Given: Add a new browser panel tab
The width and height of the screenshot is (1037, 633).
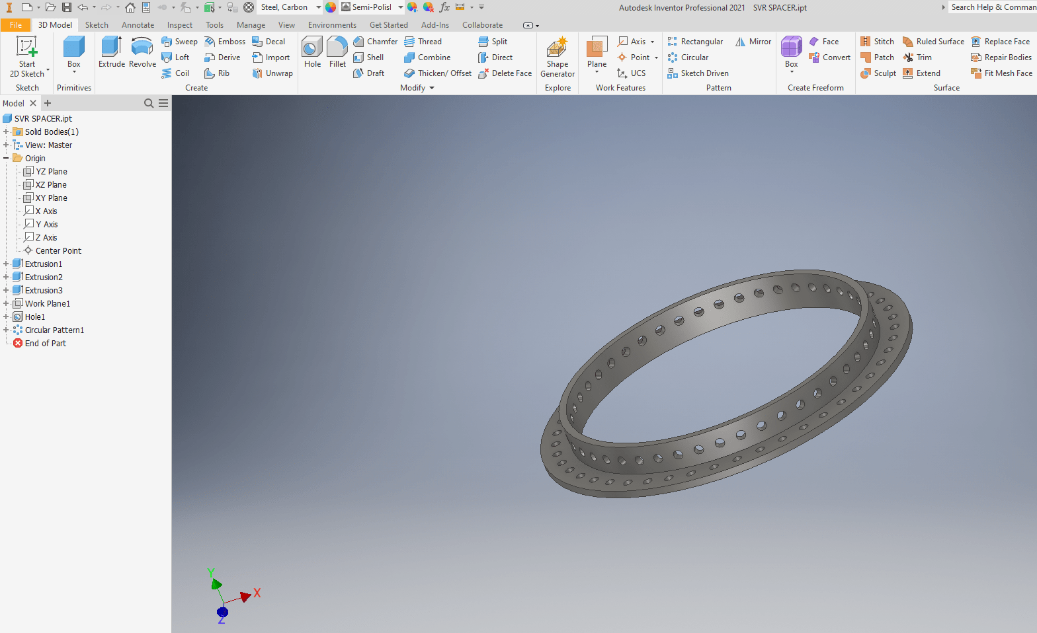Looking at the screenshot, I should pyautogui.click(x=48, y=103).
